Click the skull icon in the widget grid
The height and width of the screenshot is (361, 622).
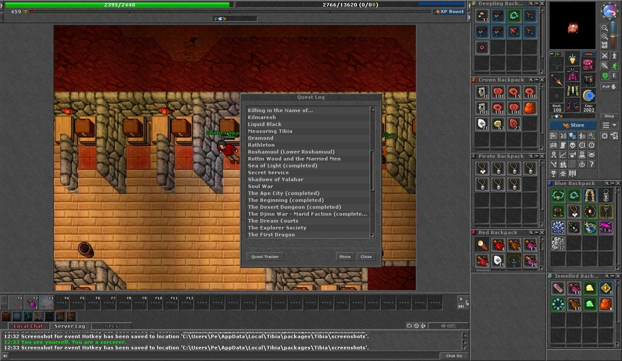573,145
